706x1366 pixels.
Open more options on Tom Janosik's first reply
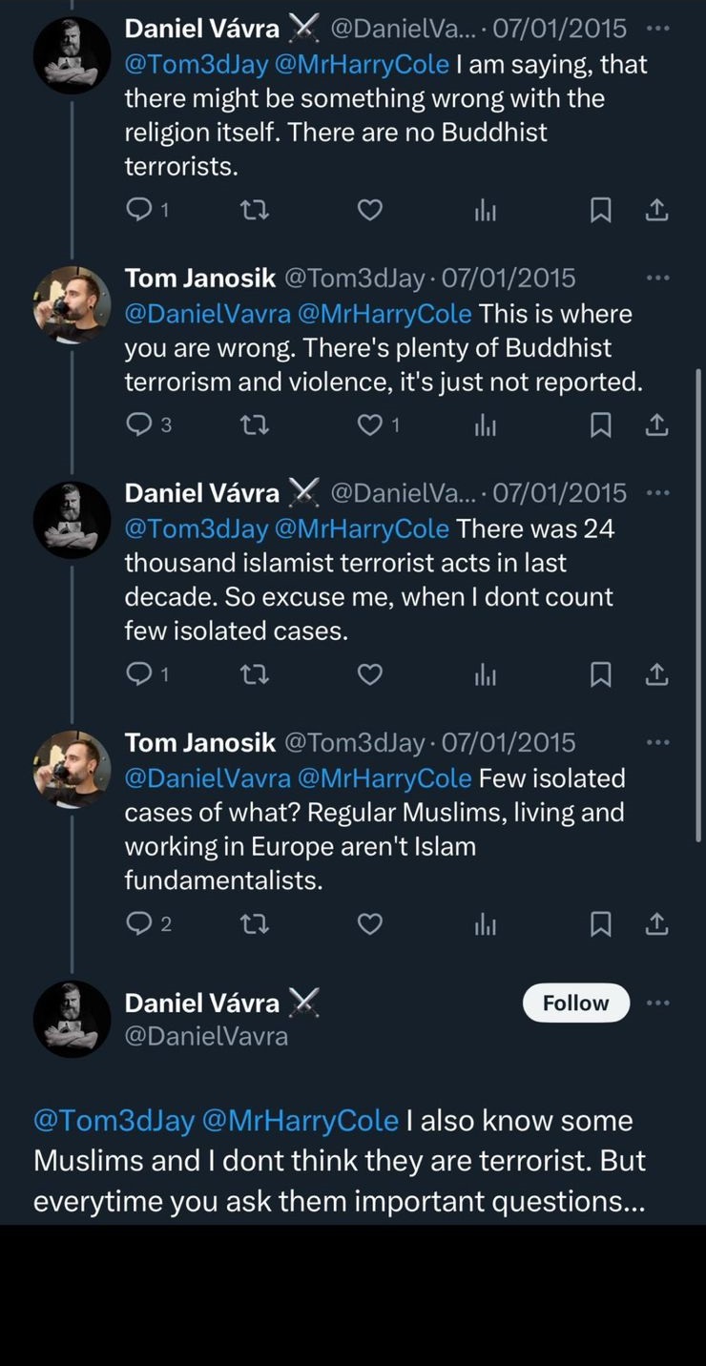tap(657, 278)
